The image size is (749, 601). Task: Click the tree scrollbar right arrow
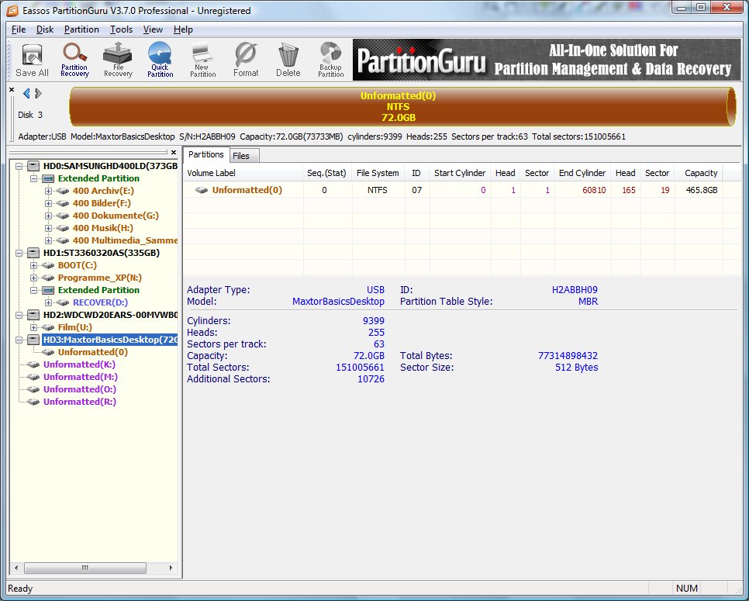(171, 568)
